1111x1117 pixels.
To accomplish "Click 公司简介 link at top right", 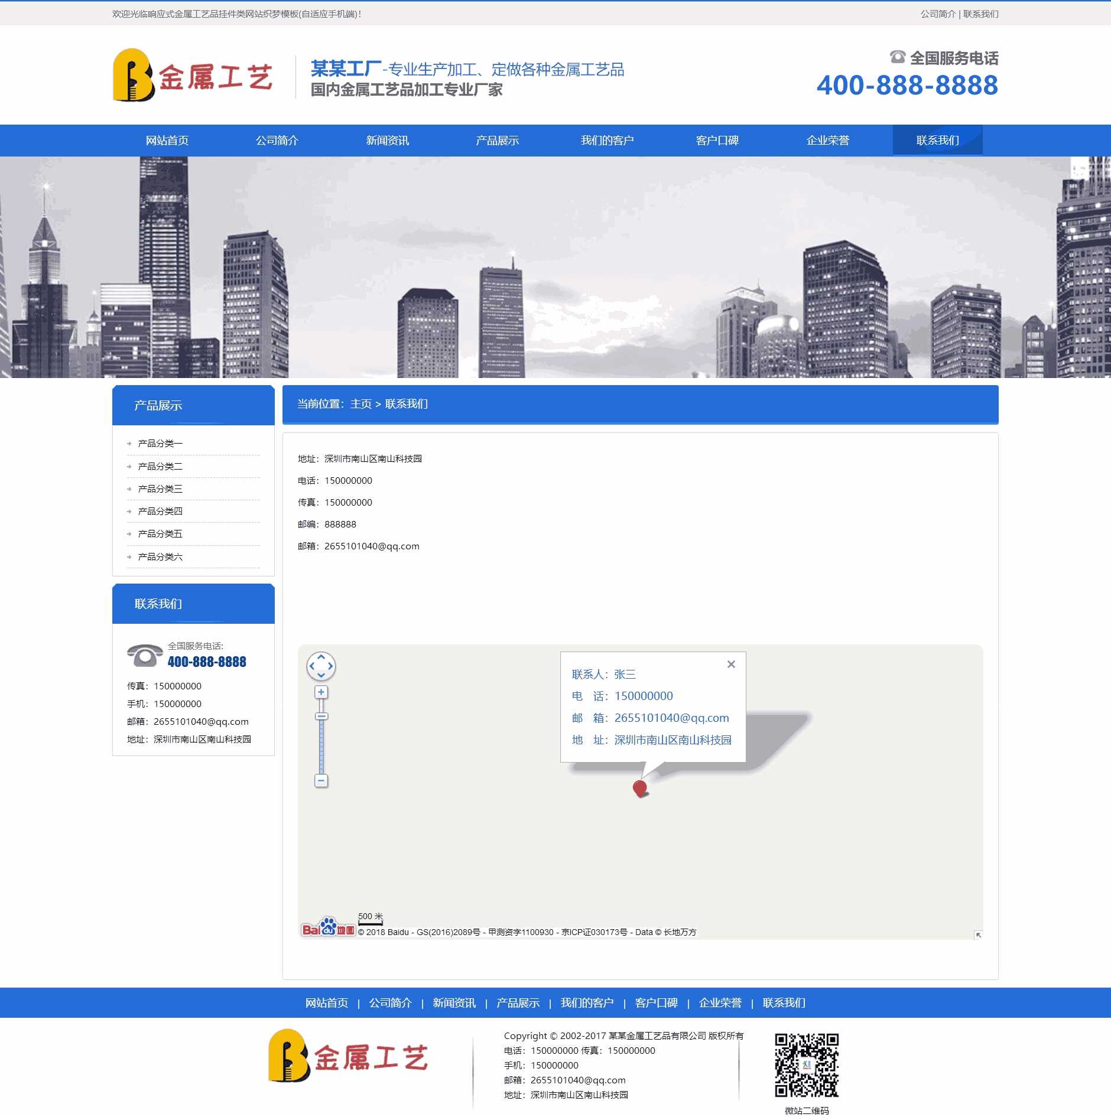I will 937,14.
